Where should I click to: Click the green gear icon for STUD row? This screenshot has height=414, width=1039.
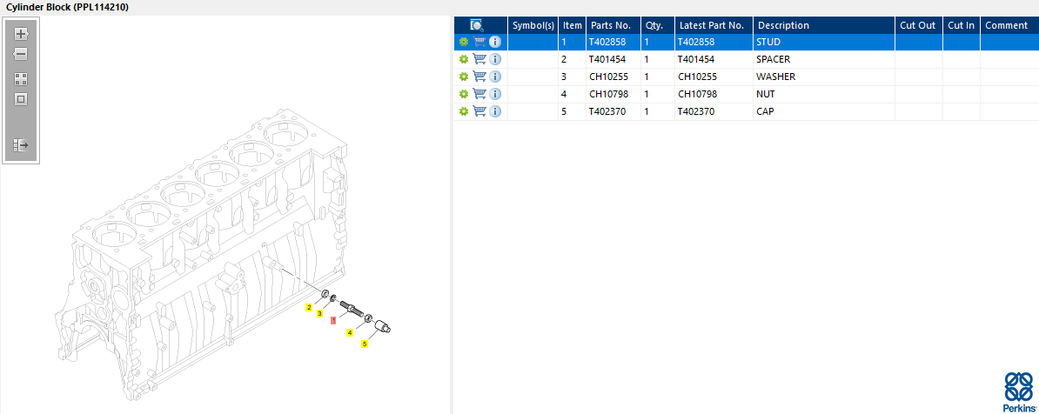click(x=463, y=42)
